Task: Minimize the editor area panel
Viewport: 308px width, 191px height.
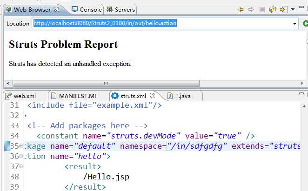Action: [x=301, y=93]
